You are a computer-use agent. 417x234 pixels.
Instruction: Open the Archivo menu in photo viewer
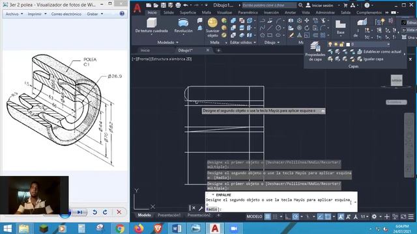[14, 14]
